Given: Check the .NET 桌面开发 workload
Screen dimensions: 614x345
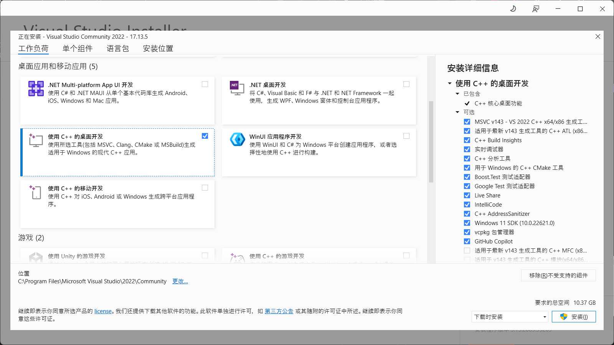Looking at the screenshot, I should click(406, 84).
